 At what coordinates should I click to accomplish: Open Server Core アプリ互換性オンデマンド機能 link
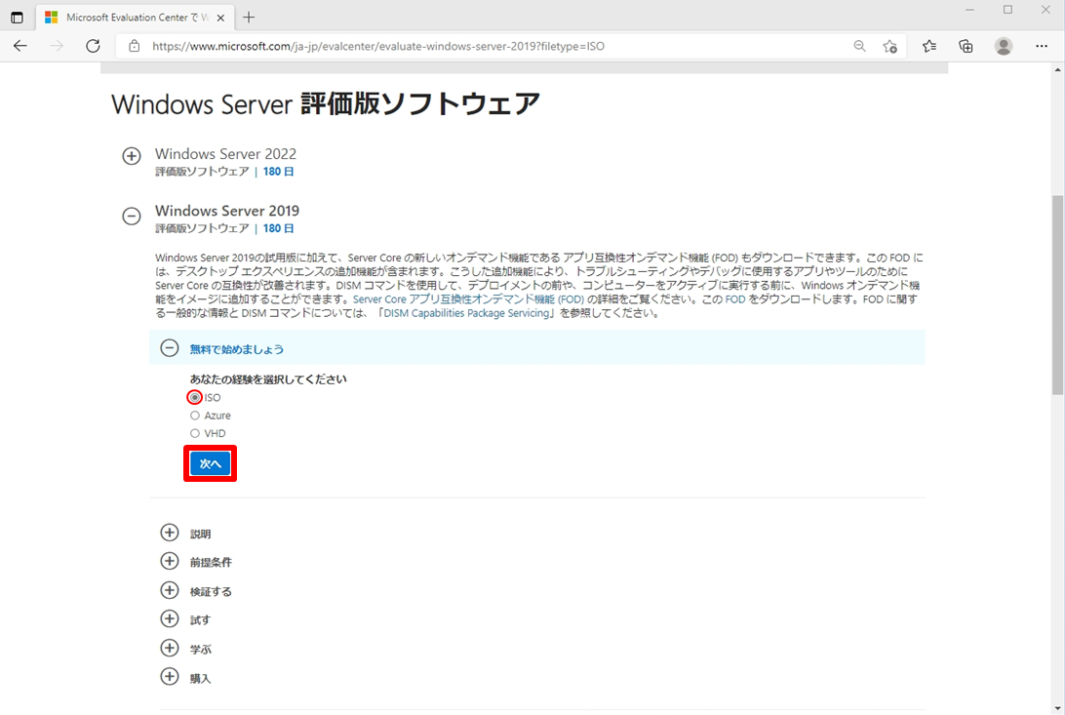click(x=468, y=299)
